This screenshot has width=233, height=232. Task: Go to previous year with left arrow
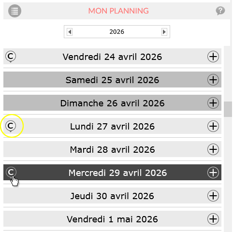point(70,32)
